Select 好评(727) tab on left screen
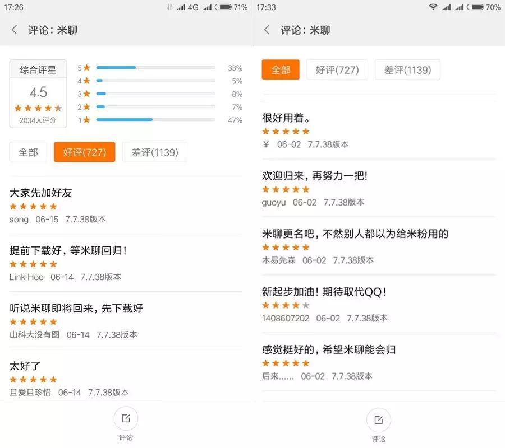Screen dimensions: 505x448 coord(84,152)
